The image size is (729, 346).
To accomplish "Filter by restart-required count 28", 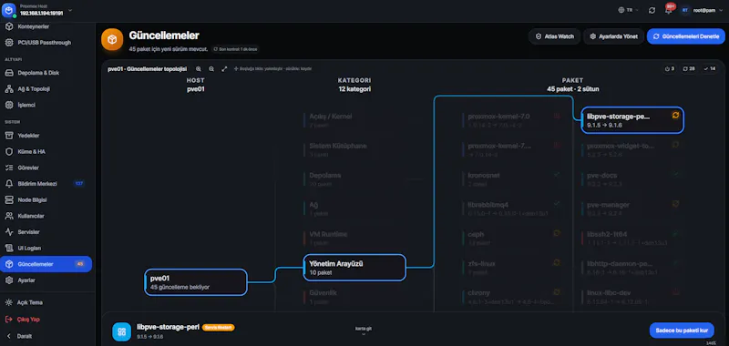I will (689, 68).
